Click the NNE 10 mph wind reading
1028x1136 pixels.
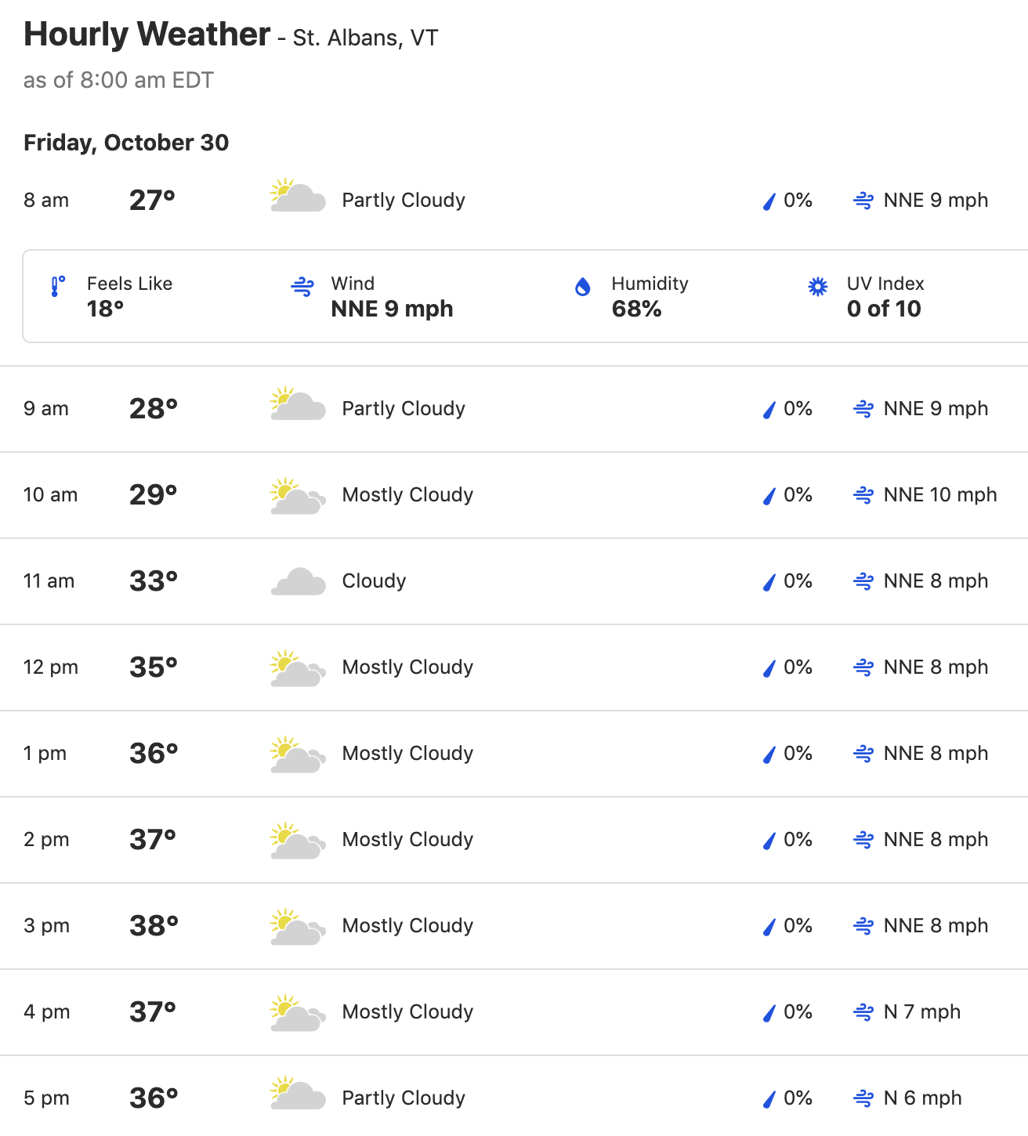(x=940, y=495)
